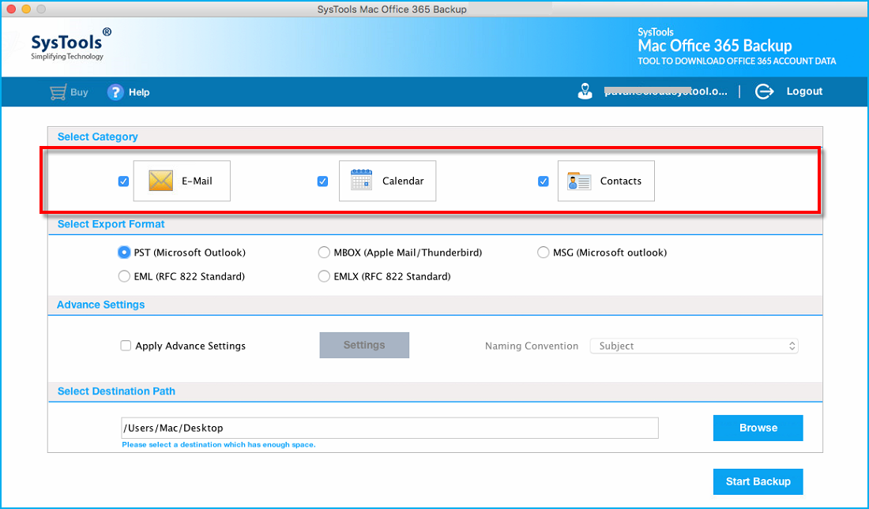
Task: Select EML (RFC 822 Standard) format
Action: [x=124, y=276]
